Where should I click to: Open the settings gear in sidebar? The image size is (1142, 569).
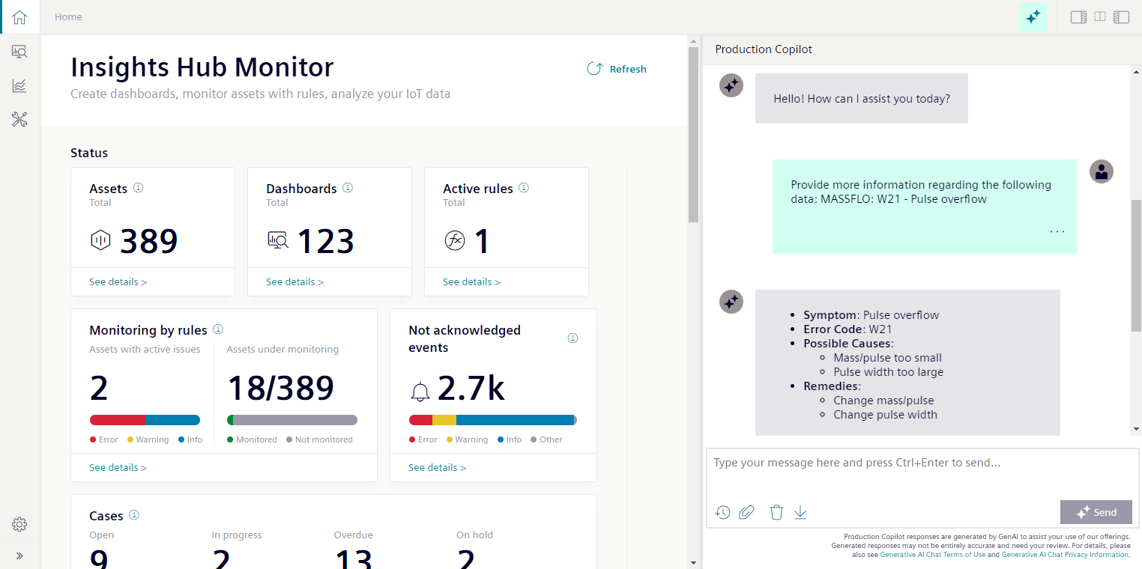(19, 524)
